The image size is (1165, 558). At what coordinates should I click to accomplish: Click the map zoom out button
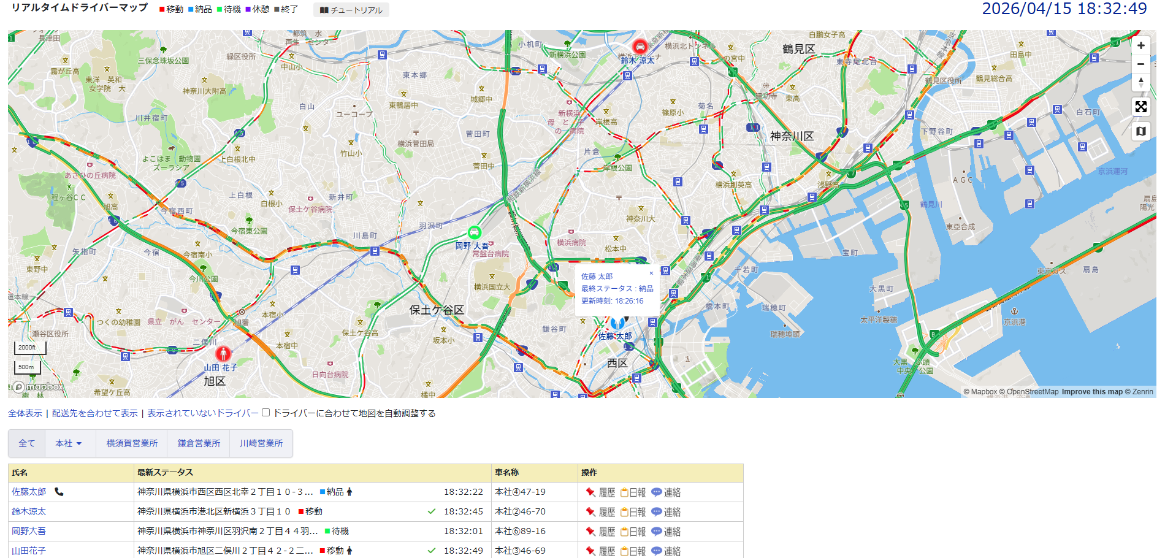pos(1140,64)
